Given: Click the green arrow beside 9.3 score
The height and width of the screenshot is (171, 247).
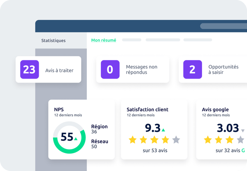Looking at the screenshot, I should [x=163, y=129].
